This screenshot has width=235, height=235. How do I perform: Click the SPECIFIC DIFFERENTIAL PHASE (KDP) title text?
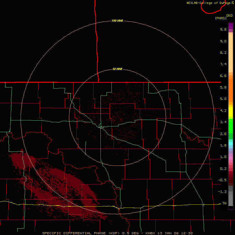tap(81, 233)
